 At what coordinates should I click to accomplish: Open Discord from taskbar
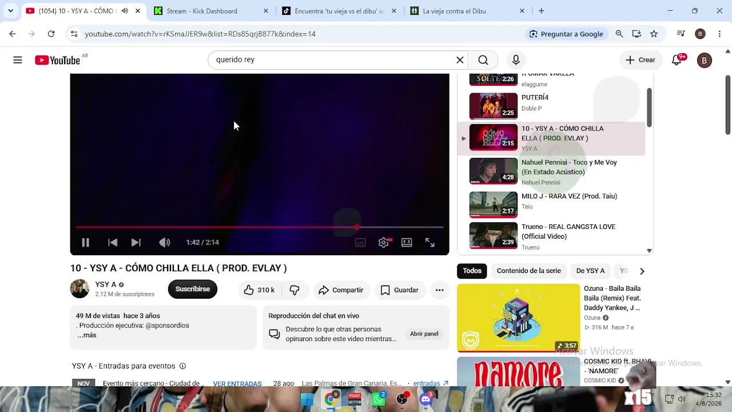(426, 399)
